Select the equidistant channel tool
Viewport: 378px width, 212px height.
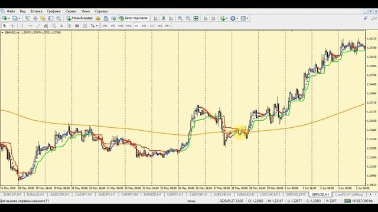coord(46,26)
